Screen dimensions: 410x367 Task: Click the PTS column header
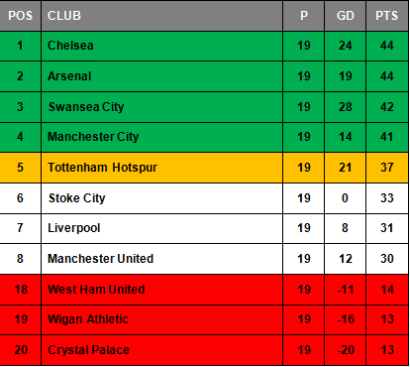[x=387, y=16]
